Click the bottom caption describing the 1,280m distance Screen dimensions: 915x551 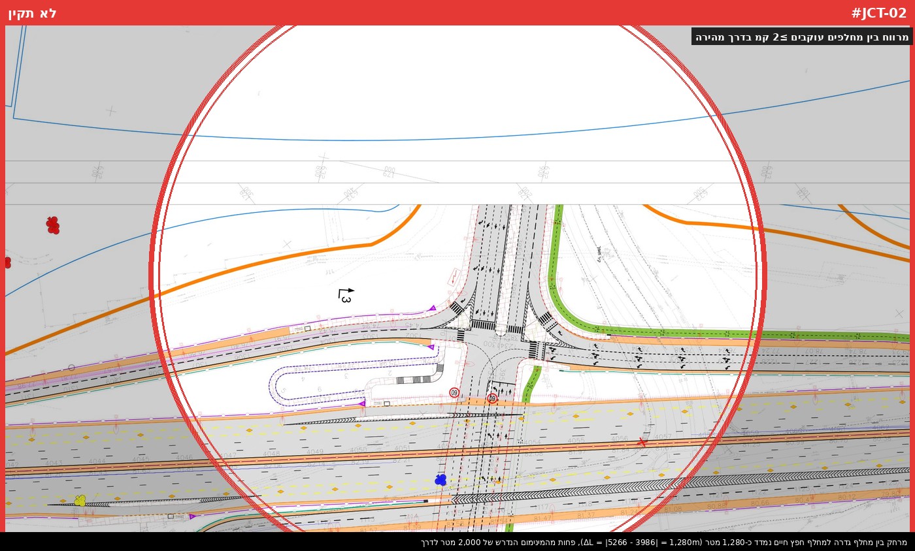(x=663, y=542)
